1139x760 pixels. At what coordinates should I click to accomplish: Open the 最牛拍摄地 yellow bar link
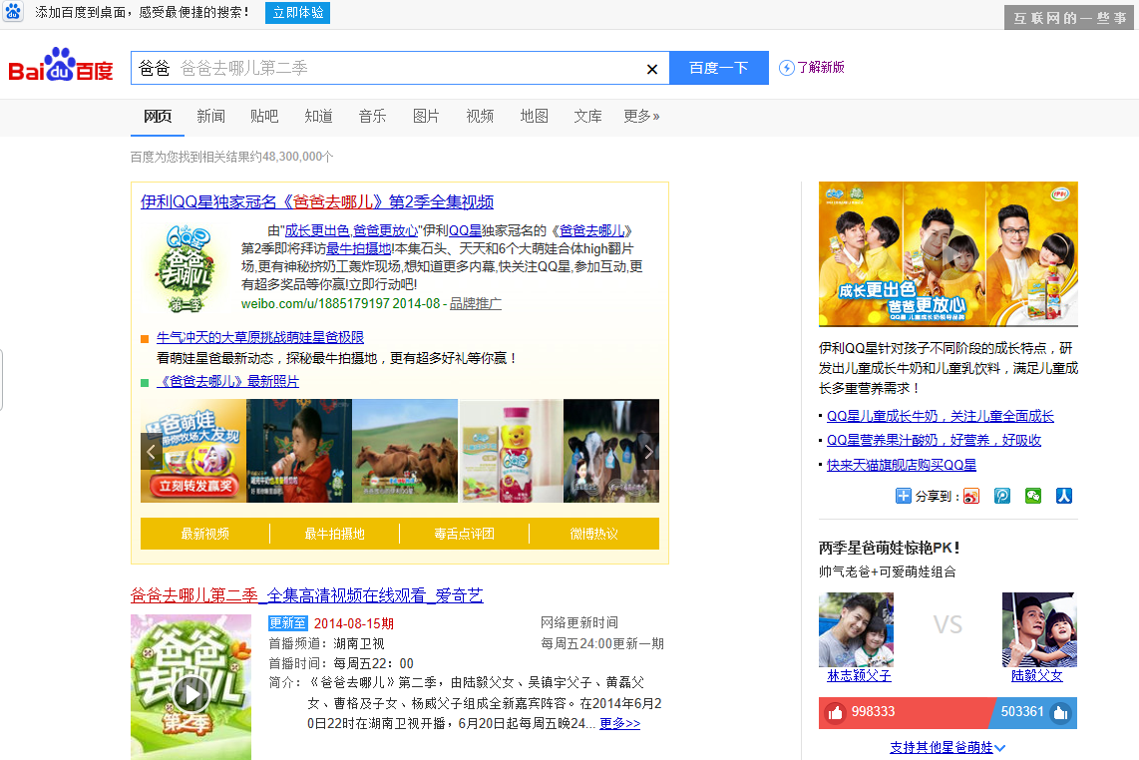[334, 534]
